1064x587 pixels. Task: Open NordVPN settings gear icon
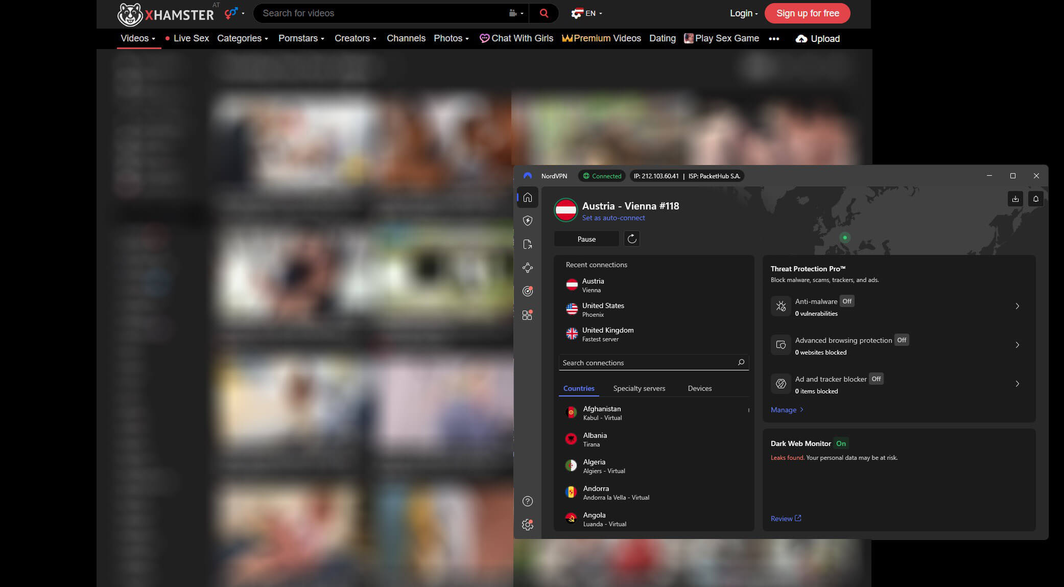(528, 525)
